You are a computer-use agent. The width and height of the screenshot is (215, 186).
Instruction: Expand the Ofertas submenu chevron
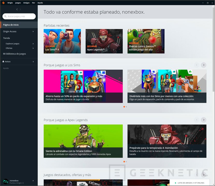(x=33, y=48)
